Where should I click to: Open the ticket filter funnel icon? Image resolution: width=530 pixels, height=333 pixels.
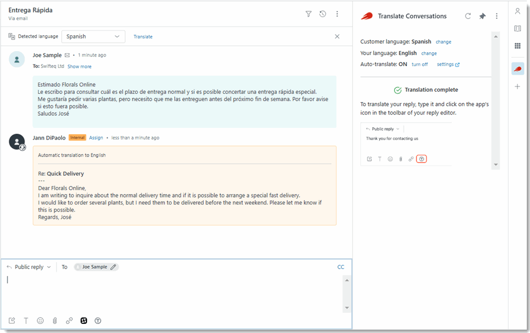(x=308, y=14)
